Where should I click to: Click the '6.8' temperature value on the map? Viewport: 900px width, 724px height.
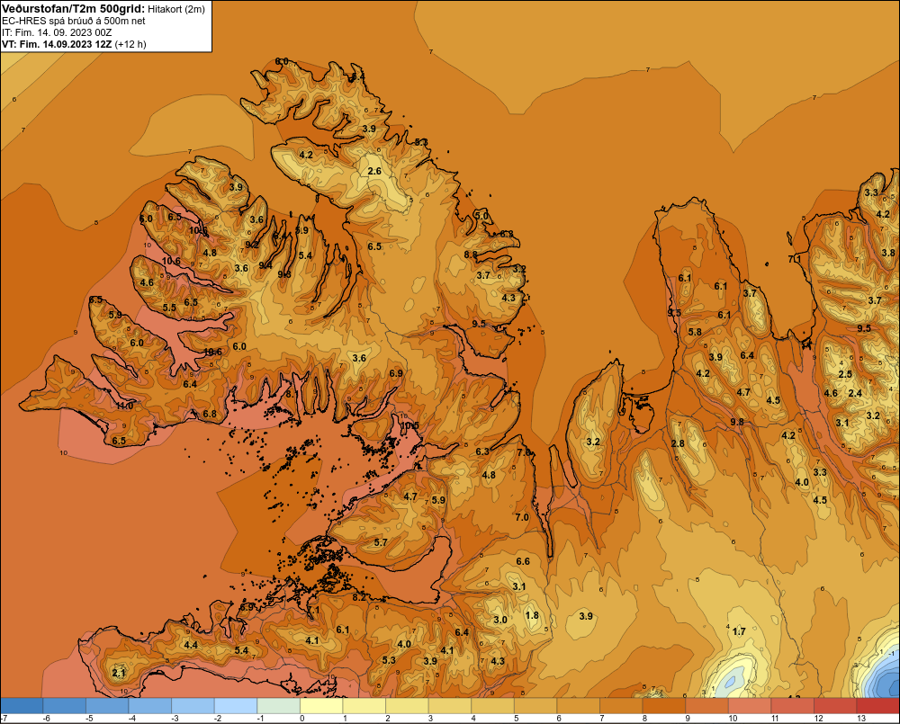point(210,414)
